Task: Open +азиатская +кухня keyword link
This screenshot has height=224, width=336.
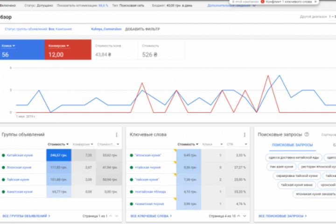Action: tap(149, 204)
